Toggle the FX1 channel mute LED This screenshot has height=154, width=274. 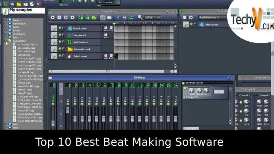click(68, 104)
